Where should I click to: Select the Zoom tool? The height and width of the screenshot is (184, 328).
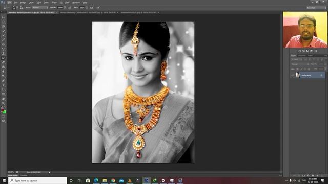(x=3, y=103)
